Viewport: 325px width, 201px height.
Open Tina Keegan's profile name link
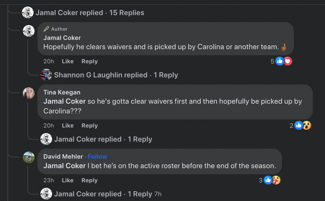coord(62,93)
